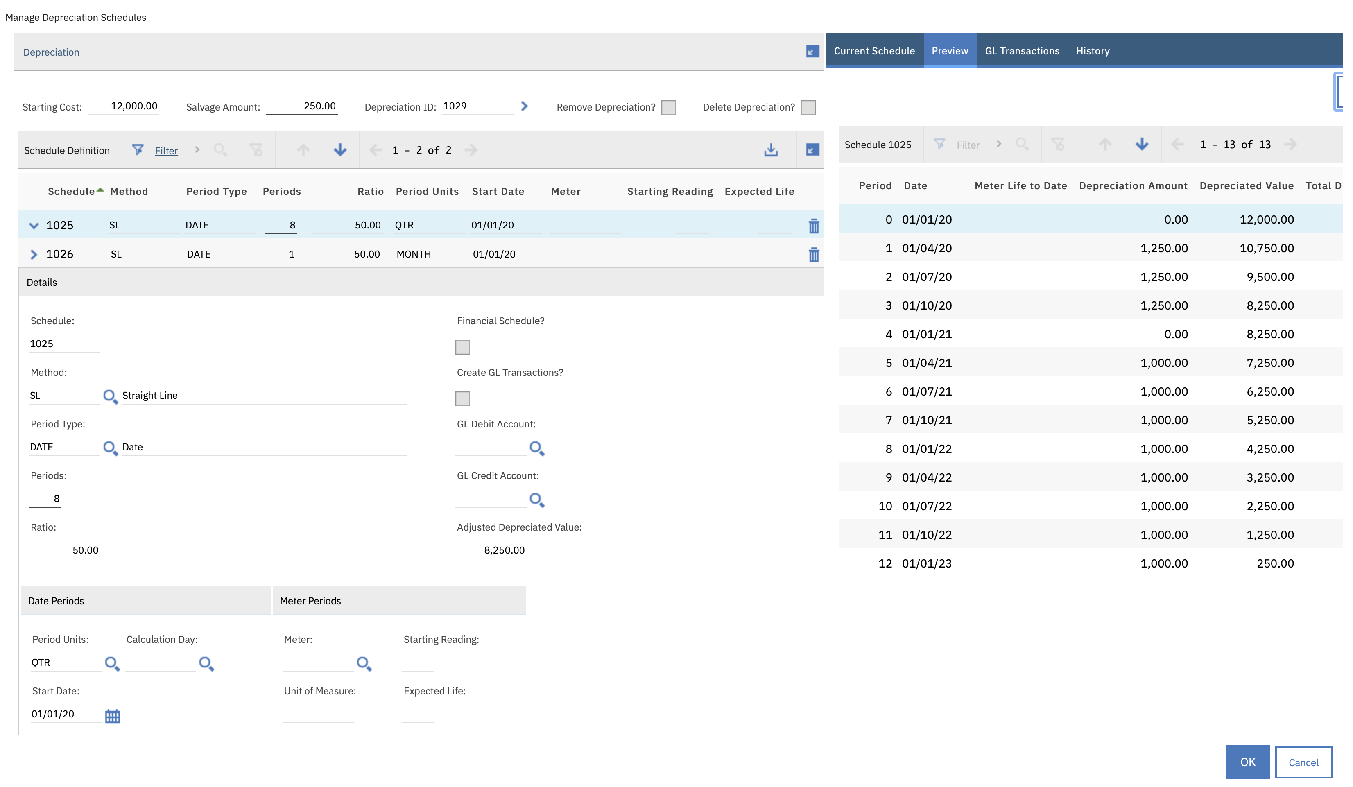Toggle Remove Depreciation checkbox
The width and height of the screenshot is (1353, 787).
point(668,107)
